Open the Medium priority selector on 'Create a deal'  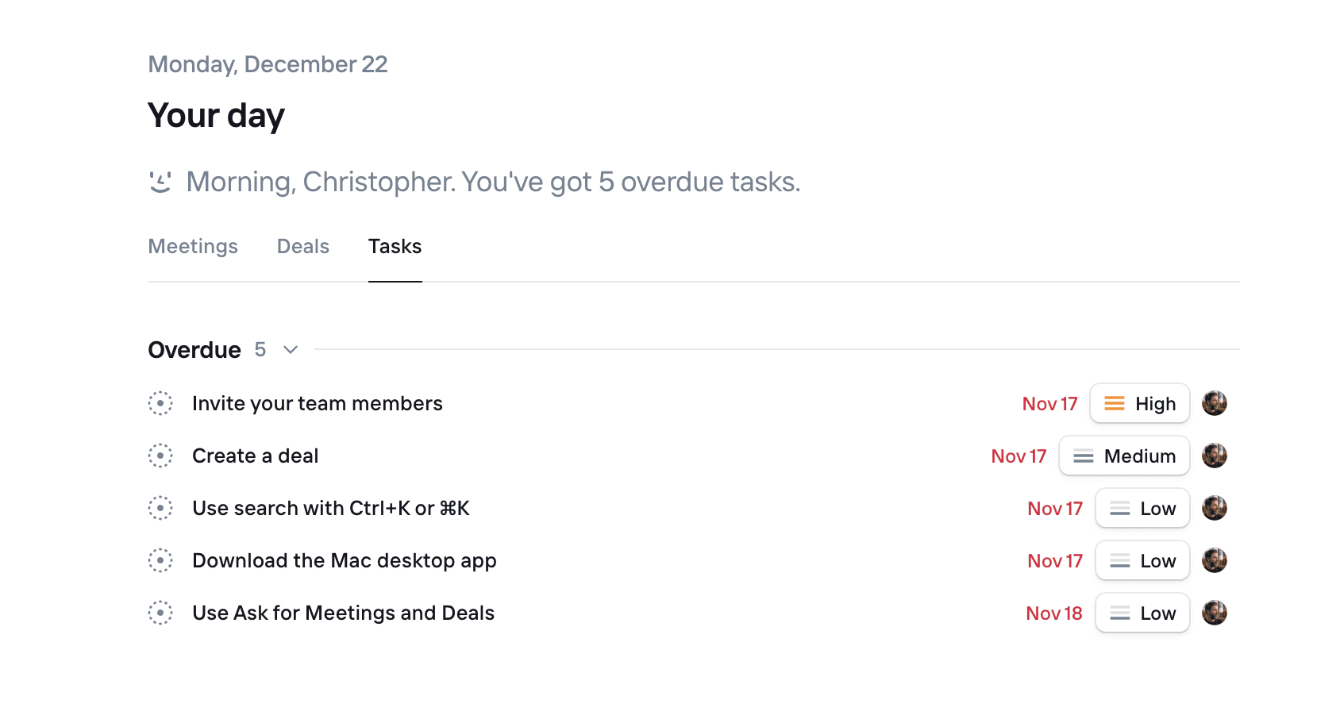click(x=1124, y=456)
